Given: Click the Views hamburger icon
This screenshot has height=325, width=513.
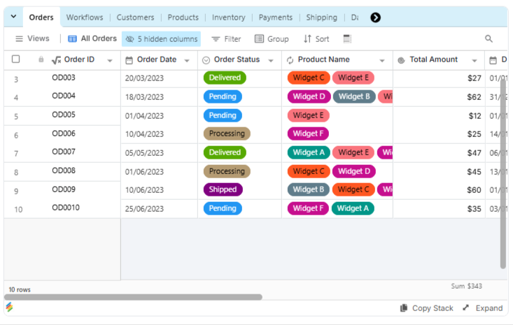Looking at the screenshot, I should coord(20,39).
